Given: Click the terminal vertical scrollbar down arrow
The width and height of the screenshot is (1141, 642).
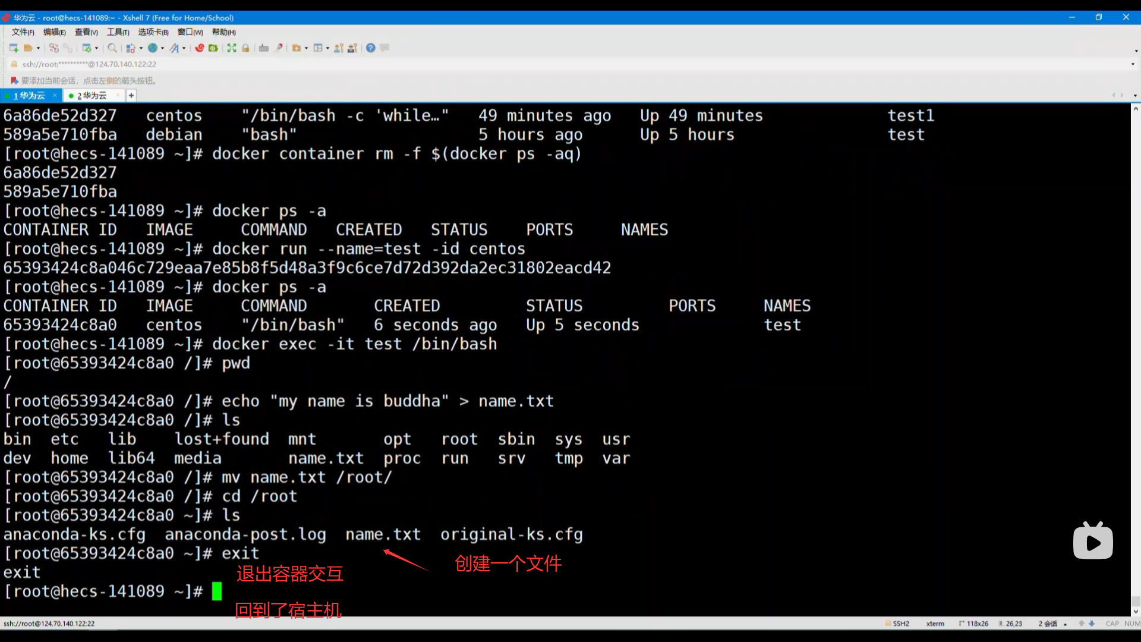Looking at the screenshot, I should (x=1136, y=611).
